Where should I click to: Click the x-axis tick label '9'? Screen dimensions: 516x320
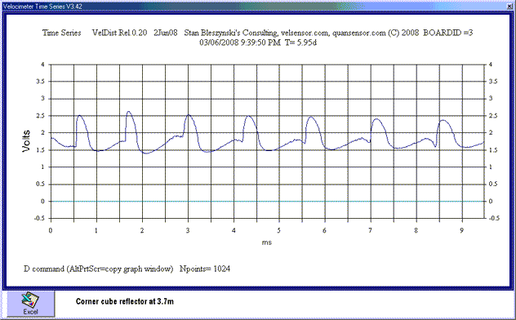pos(461,230)
